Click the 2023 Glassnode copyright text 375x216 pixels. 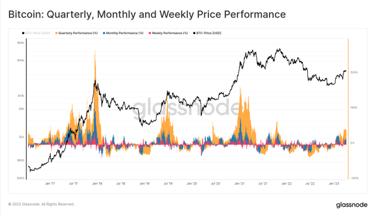(x=41, y=204)
